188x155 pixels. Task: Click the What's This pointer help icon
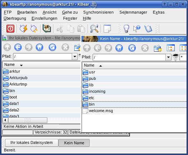pos(137,29)
